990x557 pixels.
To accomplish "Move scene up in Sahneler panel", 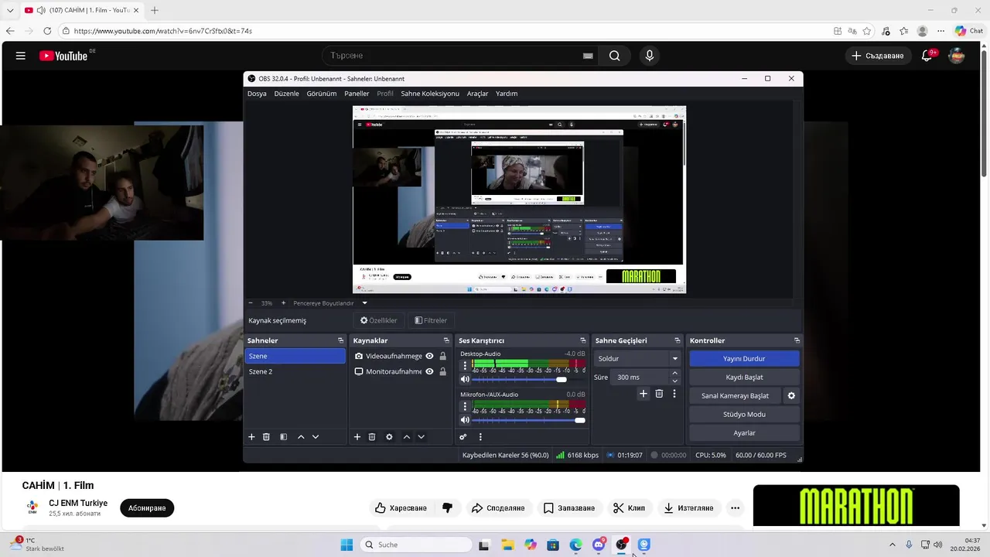I will point(301,437).
